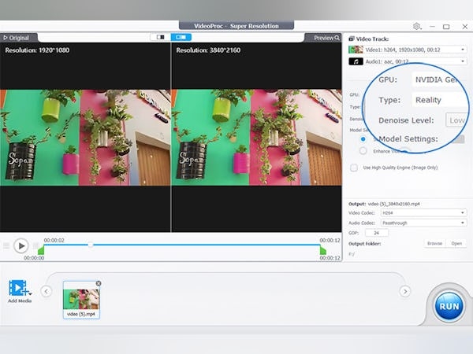This screenshot has width=473, height=354.
Task: Click the blue RUN button
Action: 449,307
